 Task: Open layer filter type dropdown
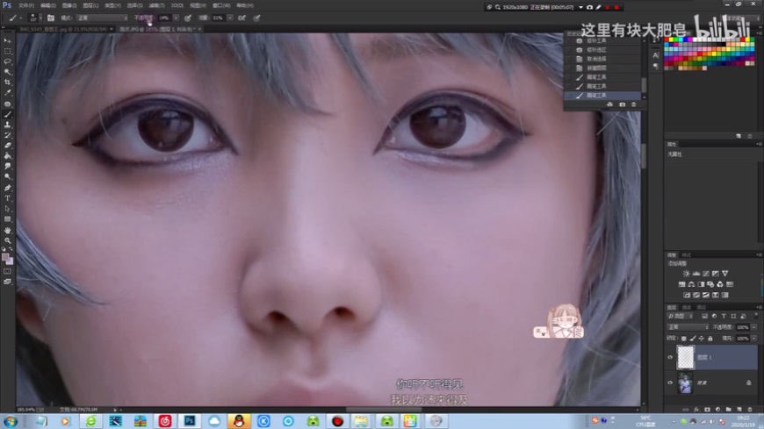click(x=681, y=317)
